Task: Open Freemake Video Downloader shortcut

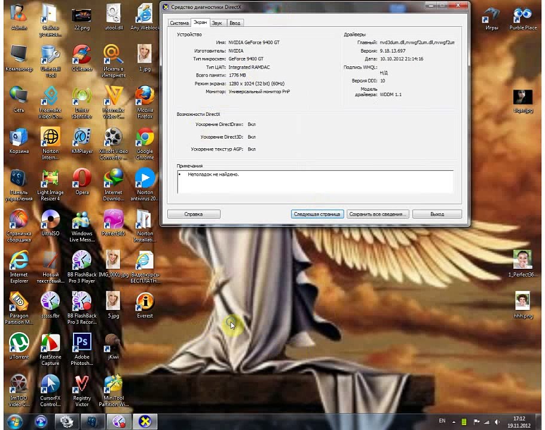Action: coord(50,102)
